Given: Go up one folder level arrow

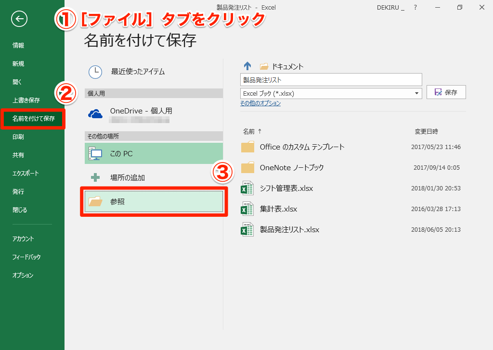Looking at the screenshot, I should pyautogui.click(x=247, y=66).
